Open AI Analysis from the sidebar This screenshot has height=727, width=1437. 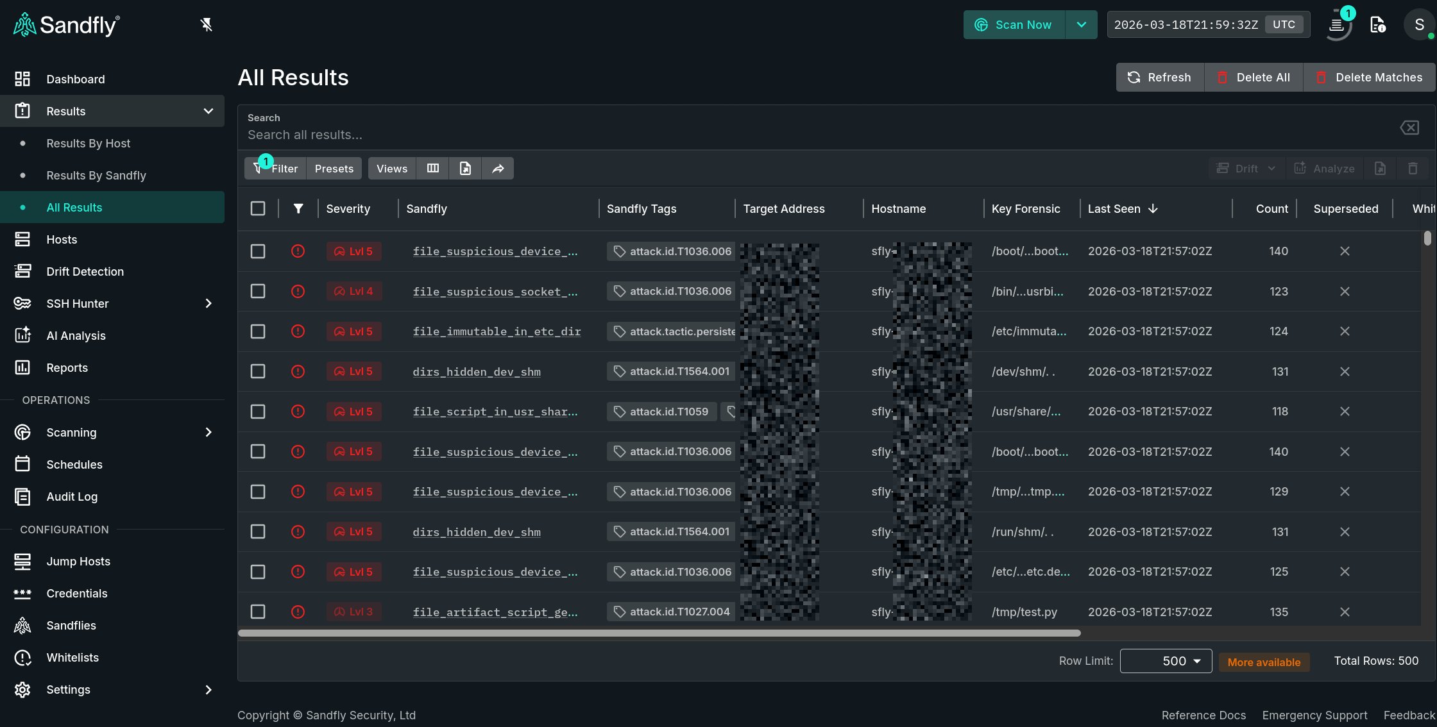[x=76, y=335]
